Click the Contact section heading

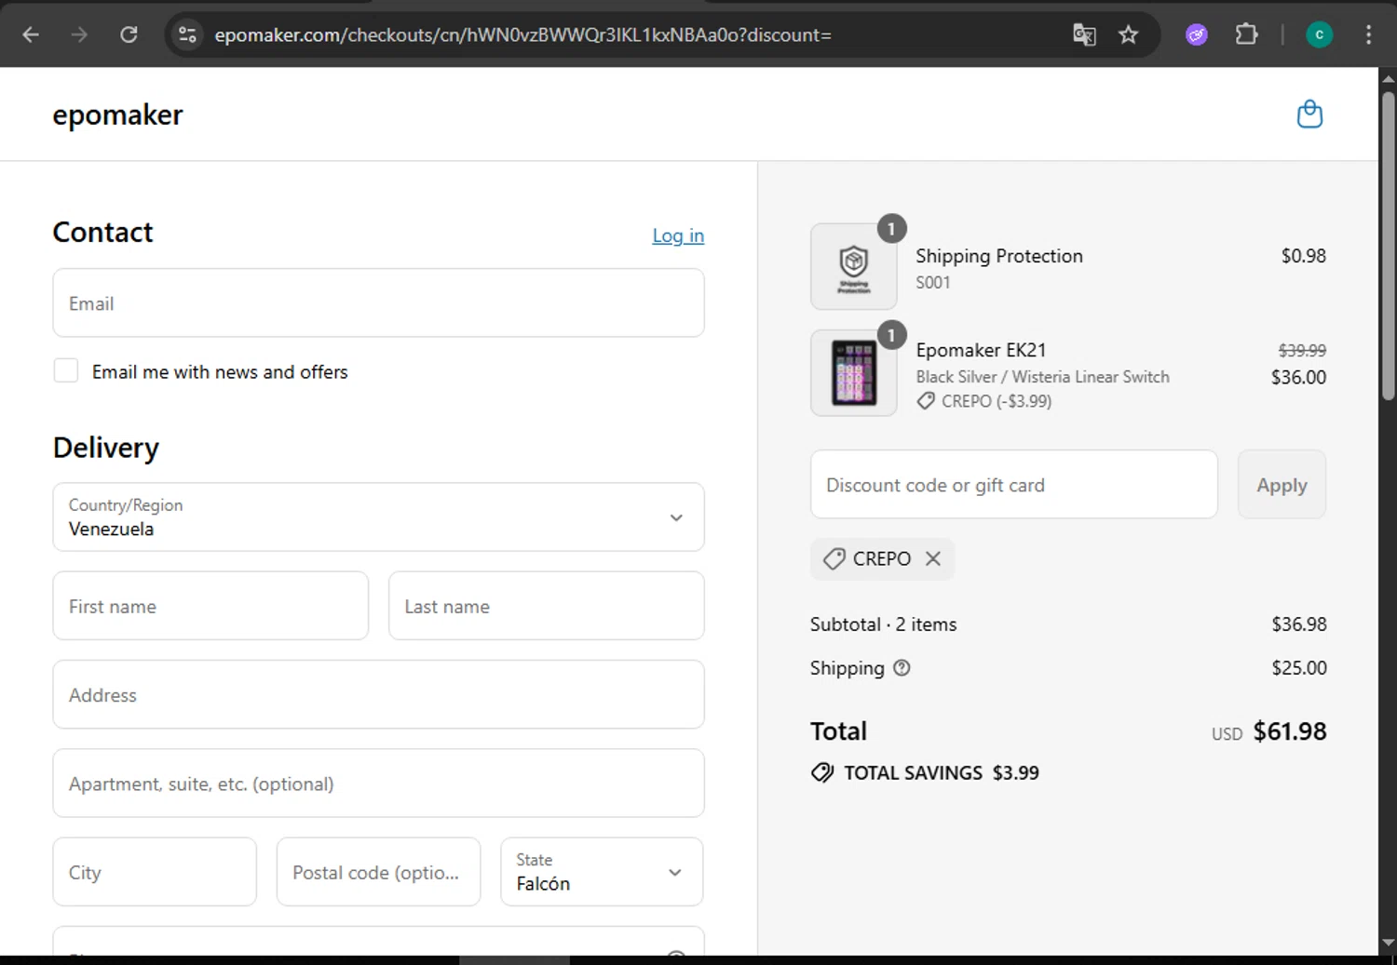[x=102, y=232]
